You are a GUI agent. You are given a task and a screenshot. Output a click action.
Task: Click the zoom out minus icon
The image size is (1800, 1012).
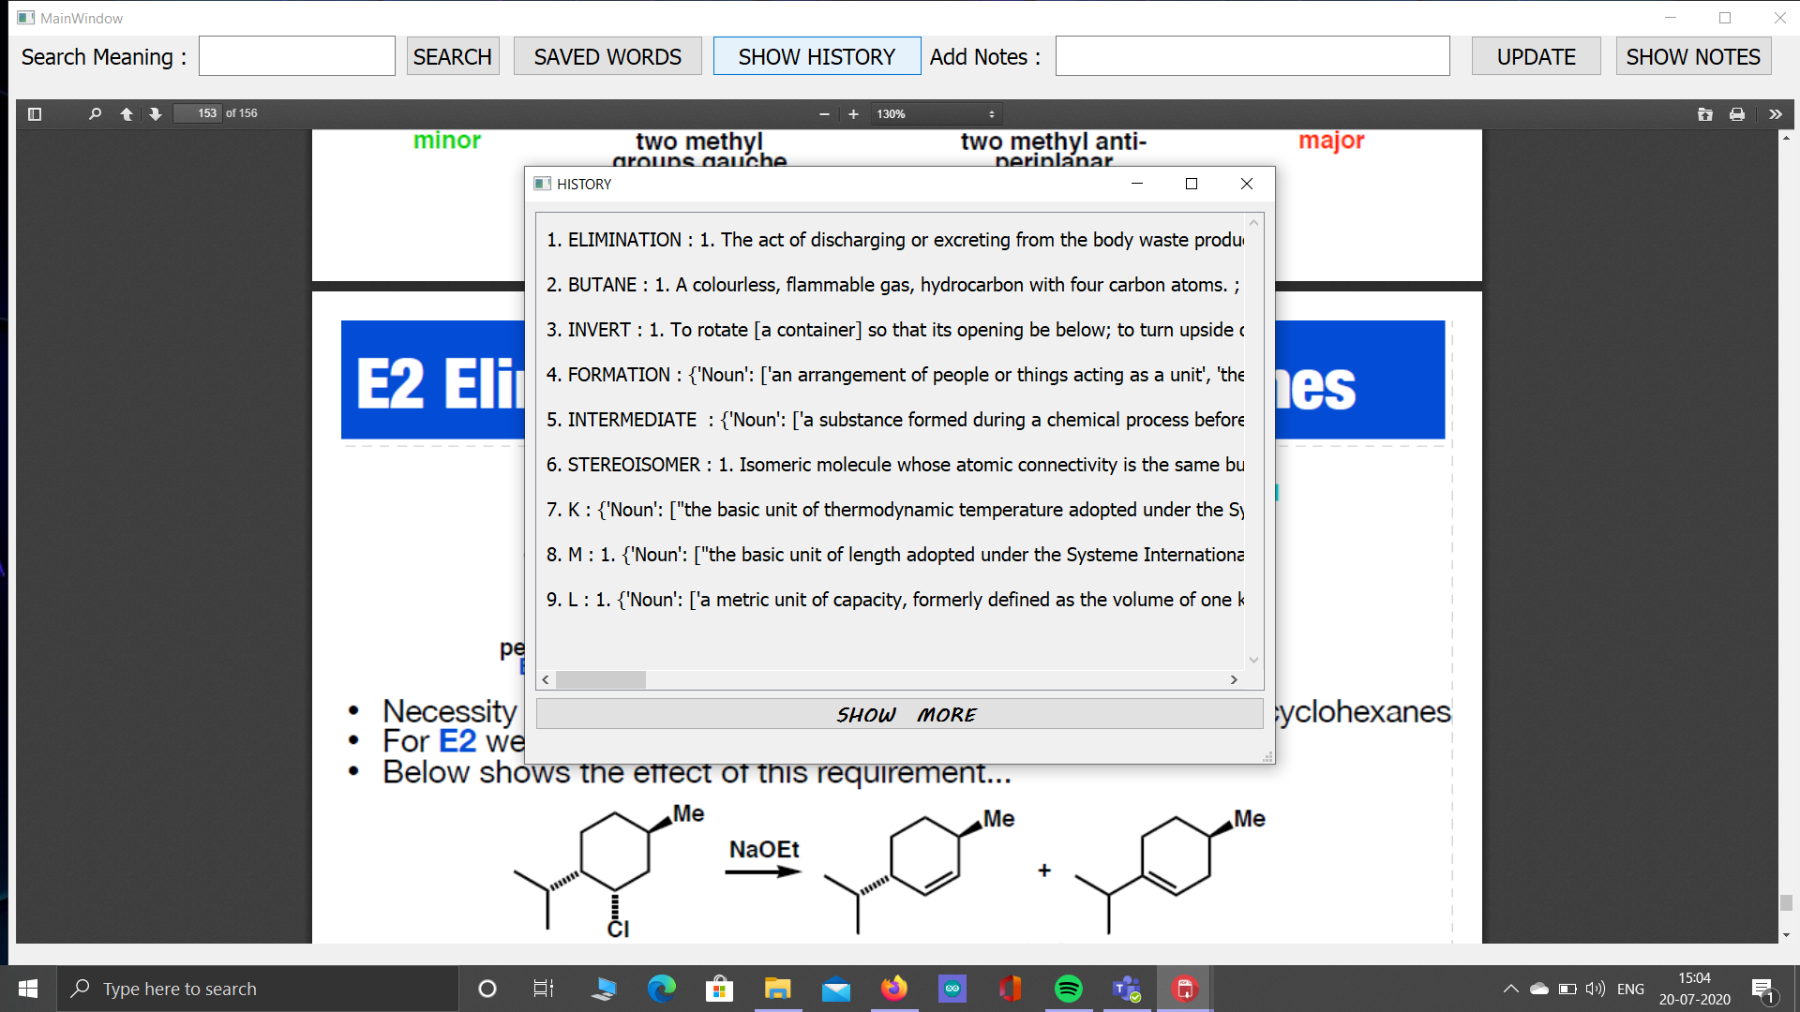(x=824, y=113)
